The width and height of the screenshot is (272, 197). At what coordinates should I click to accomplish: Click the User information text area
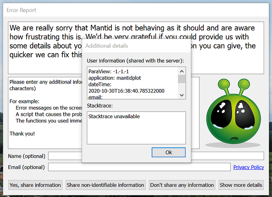133,83
